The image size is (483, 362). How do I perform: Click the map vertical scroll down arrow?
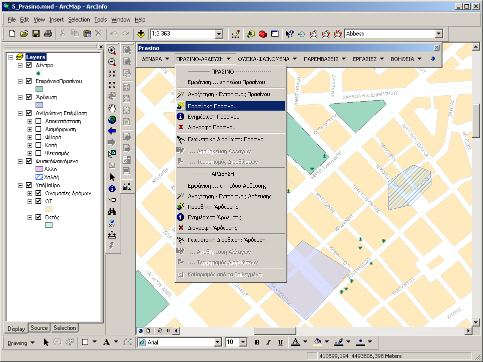tap(475, 322)
